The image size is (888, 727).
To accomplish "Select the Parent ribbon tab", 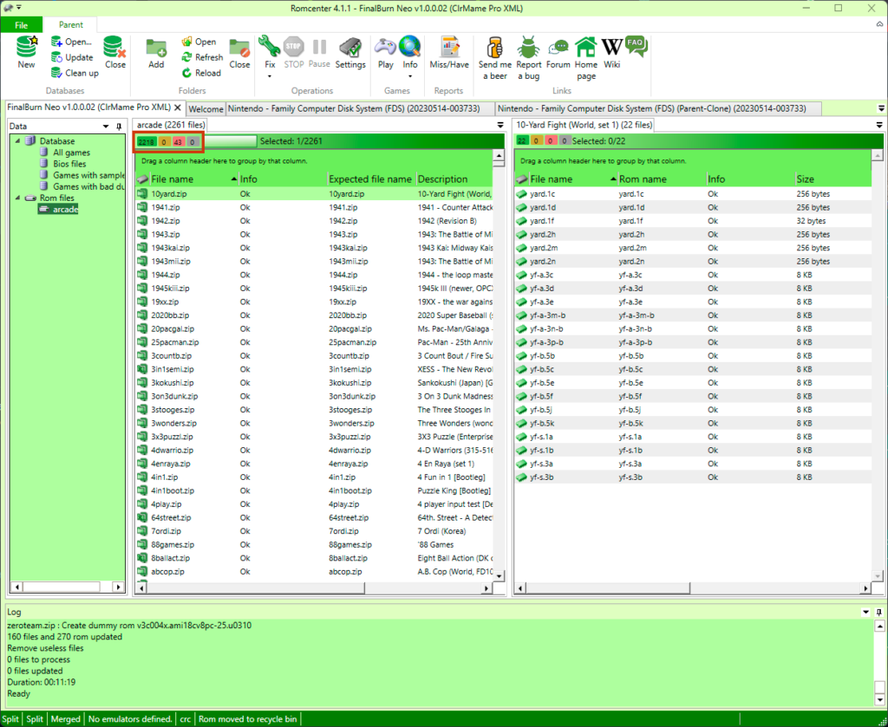I will [71, 25].
